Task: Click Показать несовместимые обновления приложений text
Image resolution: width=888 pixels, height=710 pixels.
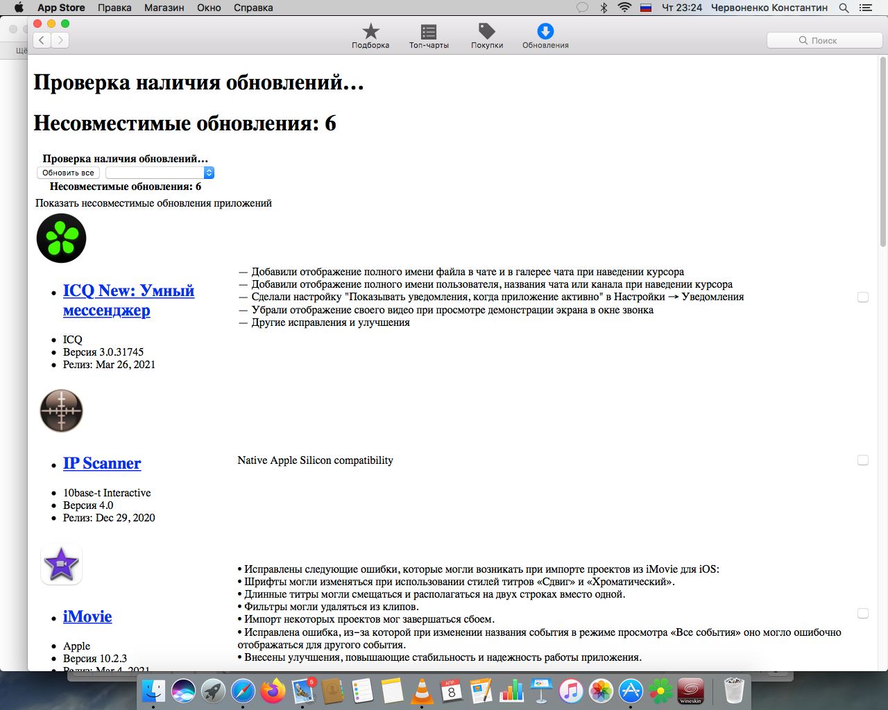Action: pyautogui.click(x=153, y=203)
